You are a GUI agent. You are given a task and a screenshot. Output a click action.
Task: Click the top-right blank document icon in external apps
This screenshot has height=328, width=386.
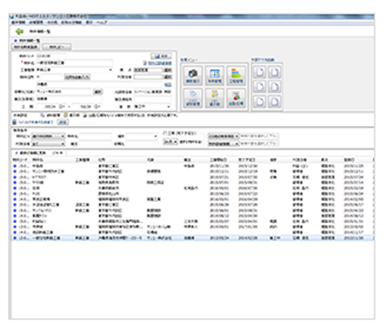[274, 72]
